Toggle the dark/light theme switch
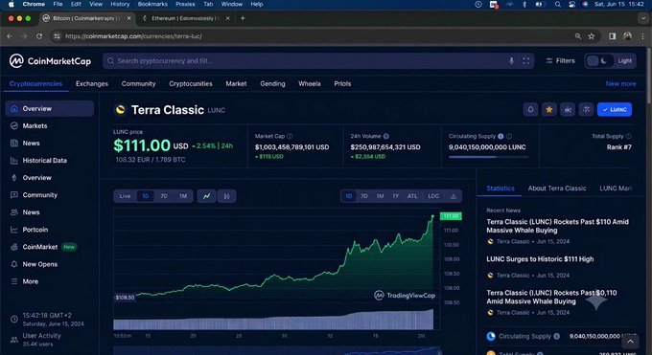 coord(598,60)
